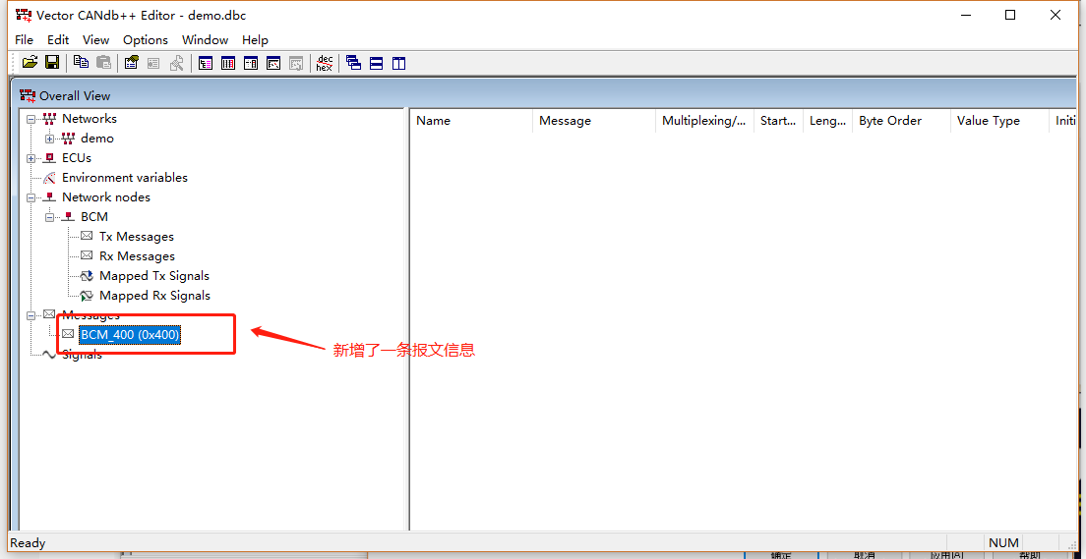The height and width of the screenshot is (559, 1086).
Task: Click the Ready status bar text
Action: (x=28, y=542)
